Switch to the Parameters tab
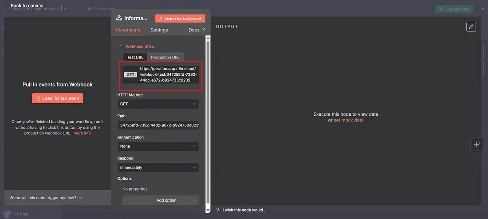The image size is (488, 219). [128, 30]
